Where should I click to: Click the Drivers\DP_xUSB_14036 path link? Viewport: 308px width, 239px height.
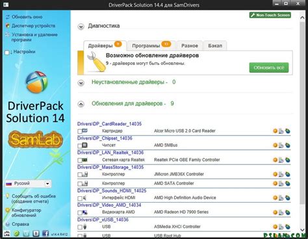tap(103, 220)
